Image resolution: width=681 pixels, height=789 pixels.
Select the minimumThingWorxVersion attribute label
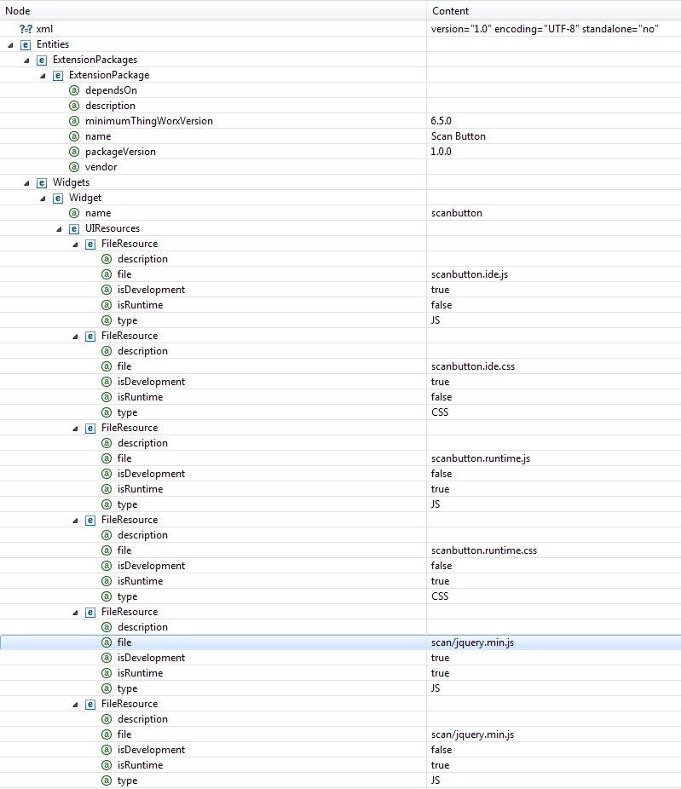point(149,121)
